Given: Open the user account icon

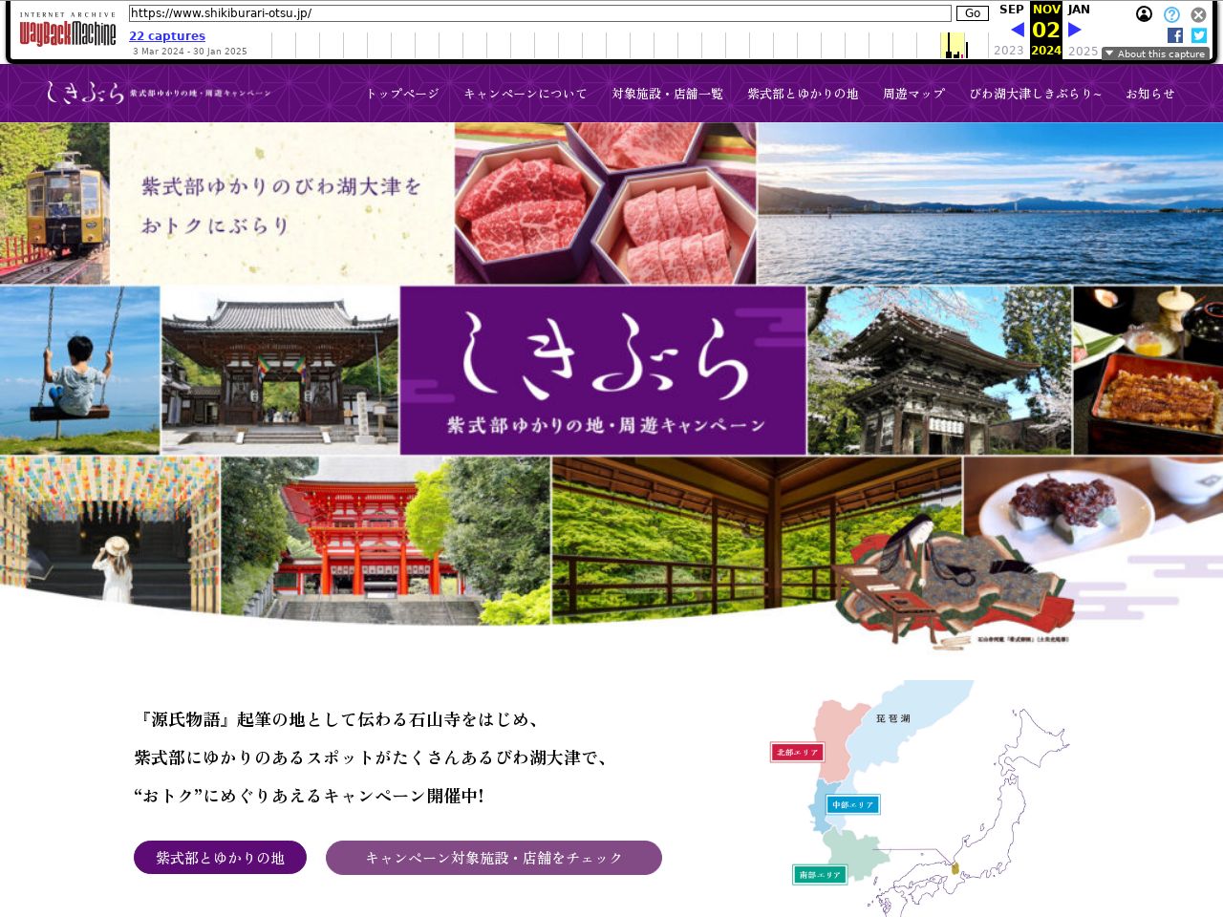Looking at the screenshot, I should (1144, 14).
